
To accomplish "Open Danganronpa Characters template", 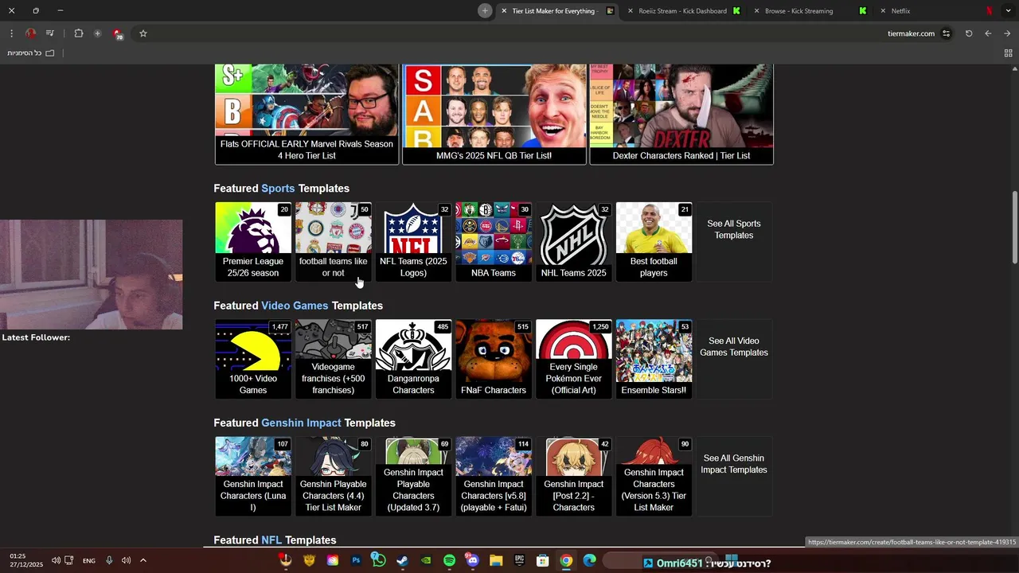I will pos(413,359).
